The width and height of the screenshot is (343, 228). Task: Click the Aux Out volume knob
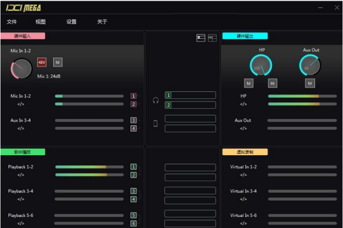click(x=310, y=65)
